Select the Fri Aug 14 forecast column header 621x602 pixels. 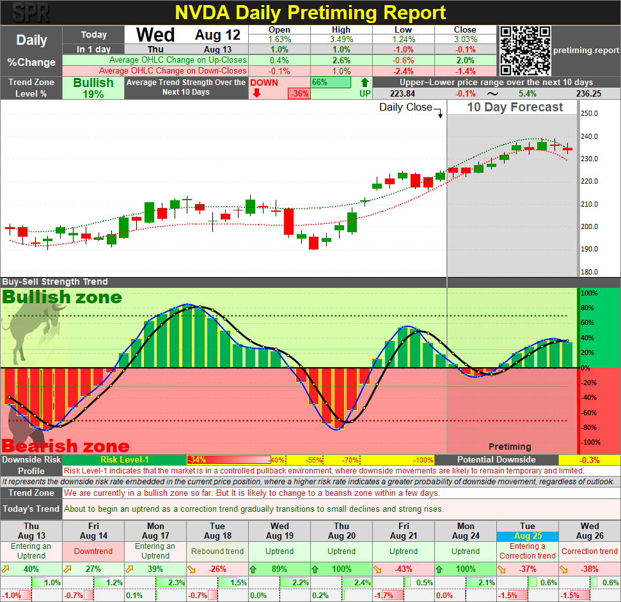(93, 531)
